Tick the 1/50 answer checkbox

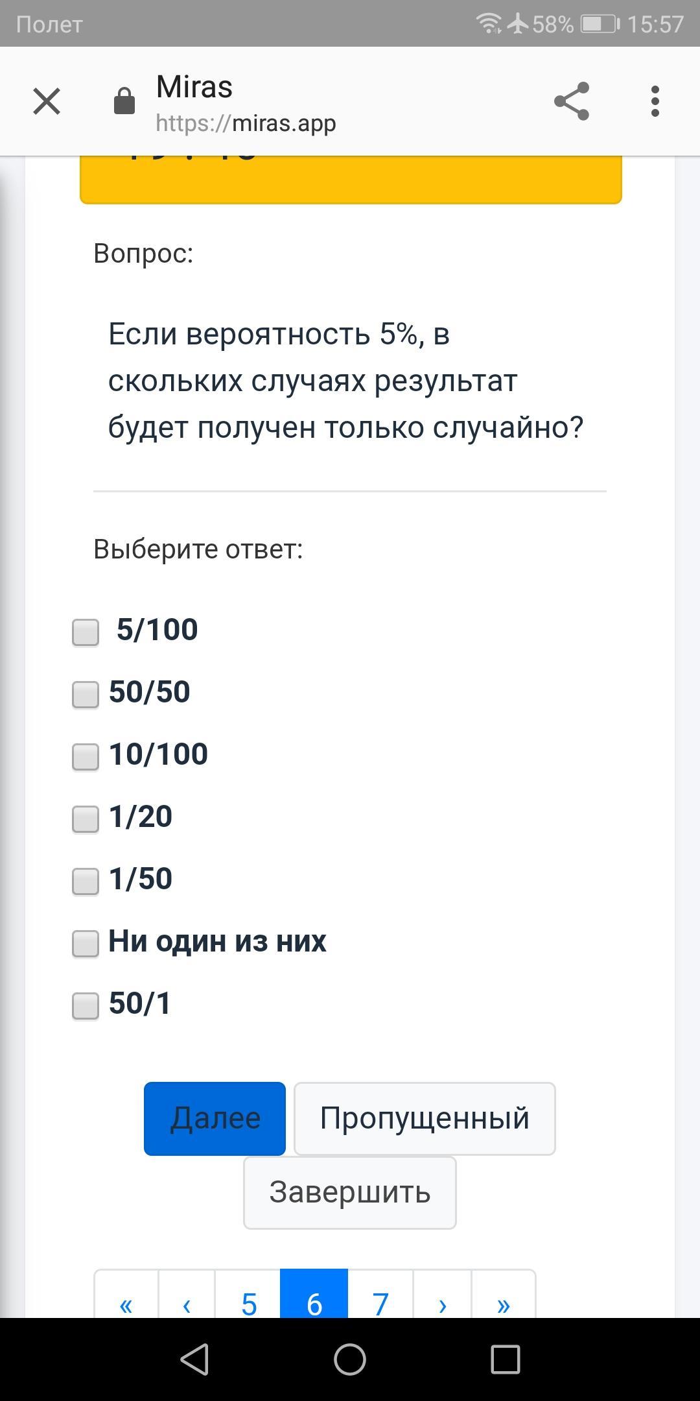click(x=86, y=881)
